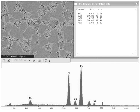Click the scroll-right arrow of the data panel
Viewport: 140px width, 112px height.
[x=133, y=54]
